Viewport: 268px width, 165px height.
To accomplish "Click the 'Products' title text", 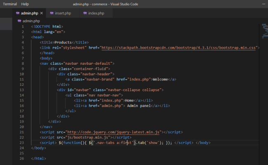I will pos(63,42).
